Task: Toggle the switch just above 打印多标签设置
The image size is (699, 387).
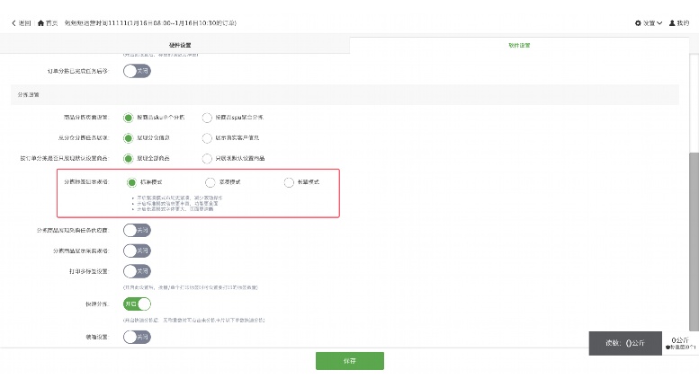Action: 138,251
